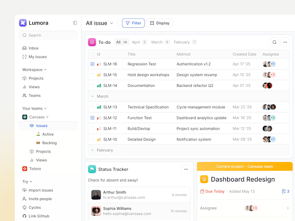Open My issues in sidebar
The image size is (295, 221).
[x=34, y=57]
